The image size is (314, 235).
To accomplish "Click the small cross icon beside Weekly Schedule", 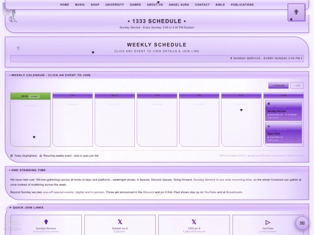I will [18, 48].
